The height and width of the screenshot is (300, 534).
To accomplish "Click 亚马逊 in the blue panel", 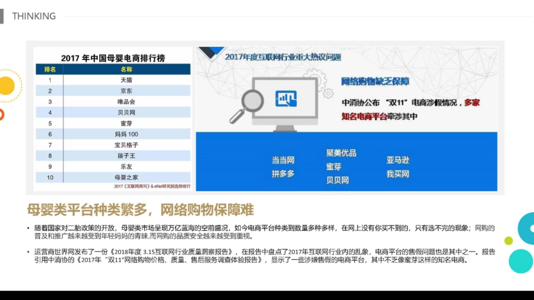I will pos(397,160).
